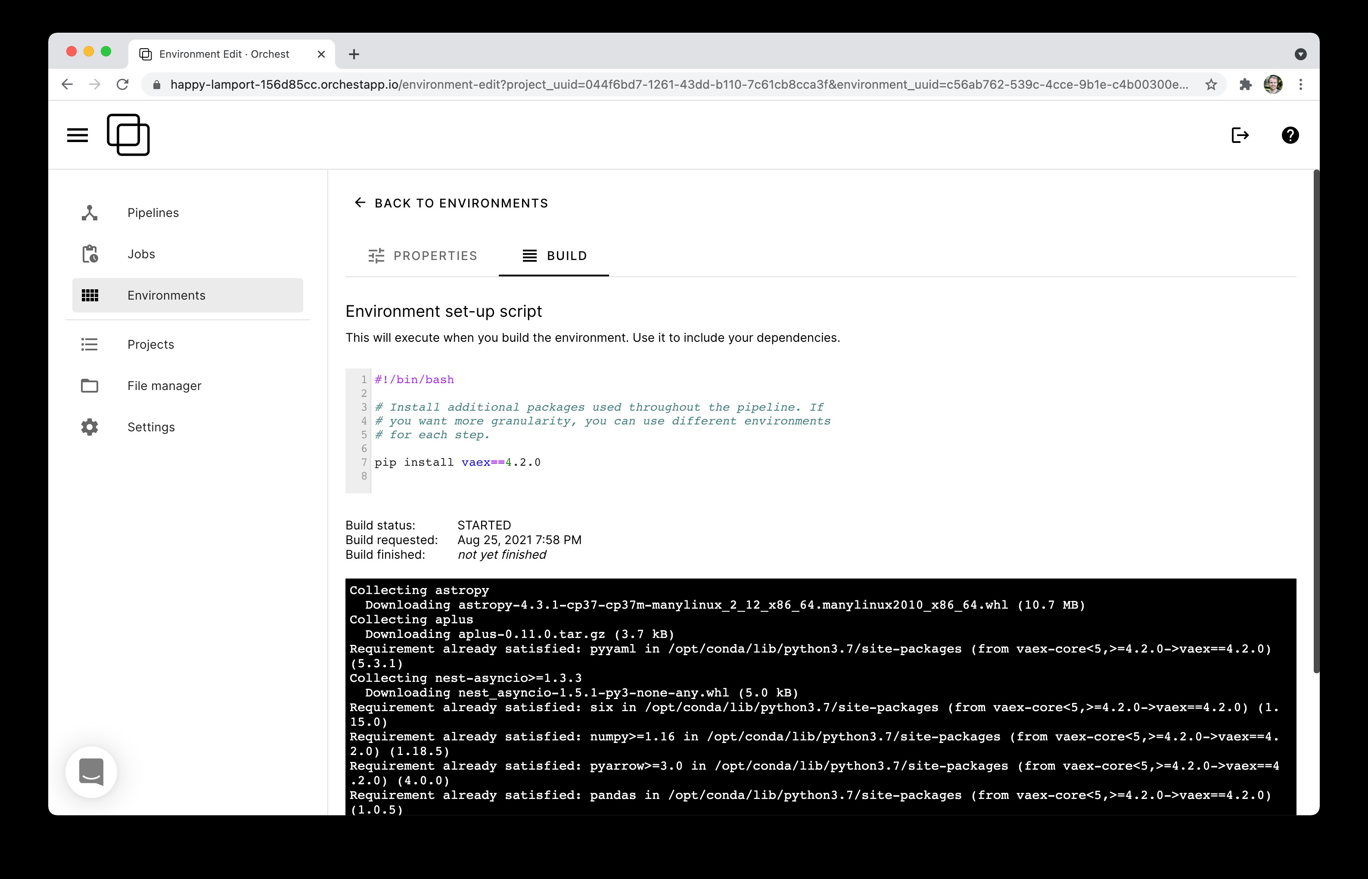The image size is (1368, 879).
Task: Click the 'Collecting aplus' log line
Action: pyautogui.click(x=411, y=619)
